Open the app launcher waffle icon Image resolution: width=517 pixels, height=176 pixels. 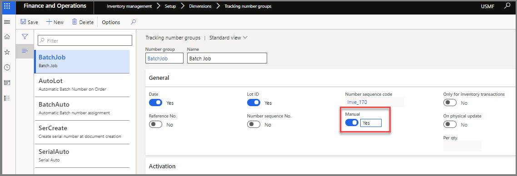click(x=7, y=6)
